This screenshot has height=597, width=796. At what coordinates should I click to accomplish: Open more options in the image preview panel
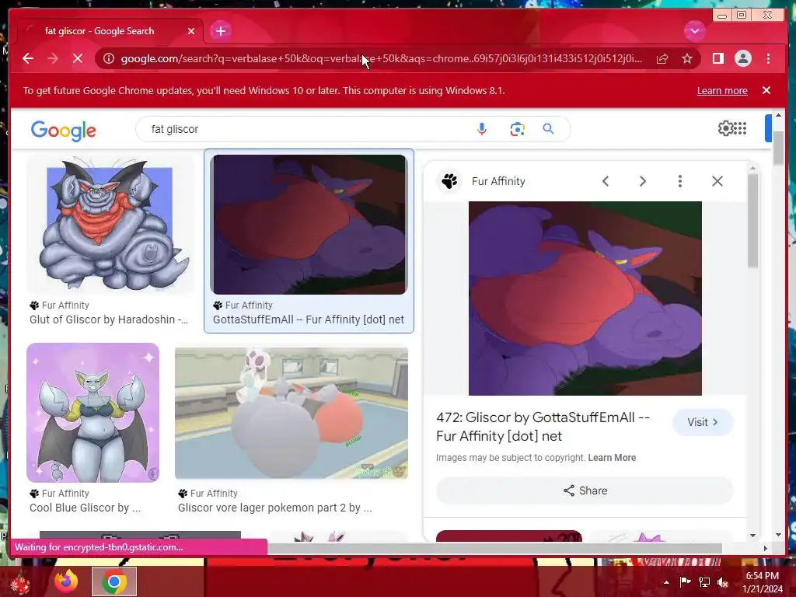coord(679,181)
